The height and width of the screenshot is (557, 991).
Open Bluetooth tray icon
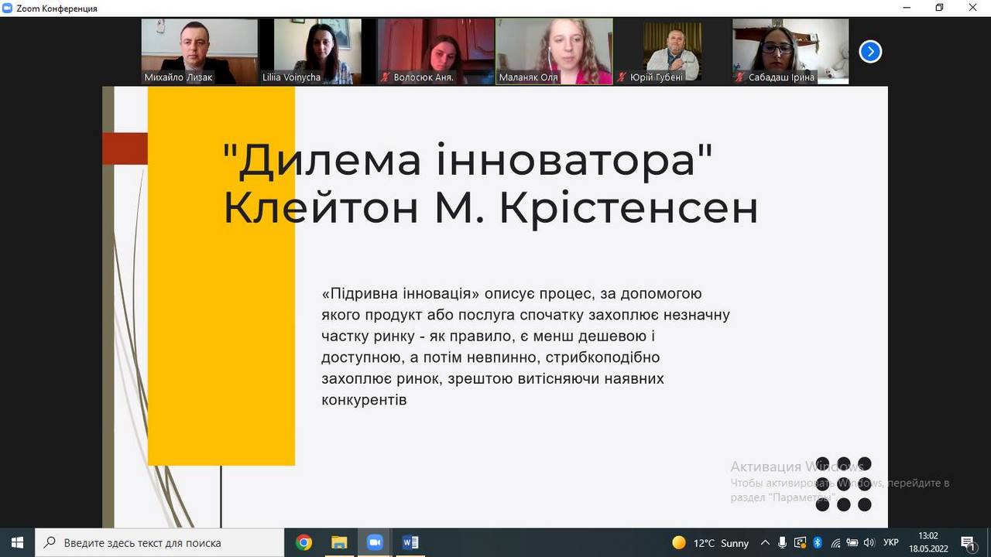click(818, 543)
